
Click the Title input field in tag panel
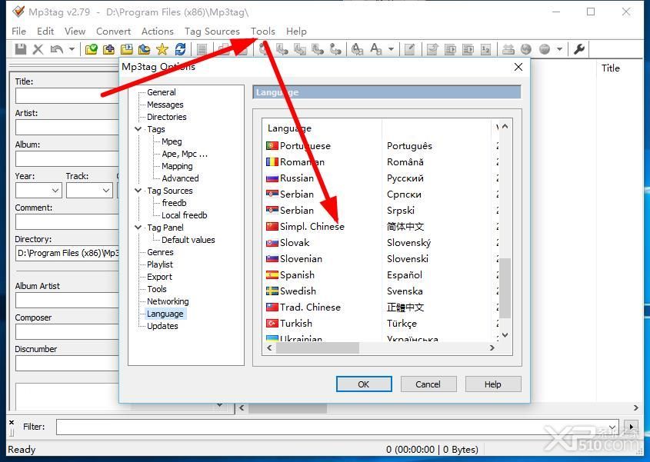(67, 96)
